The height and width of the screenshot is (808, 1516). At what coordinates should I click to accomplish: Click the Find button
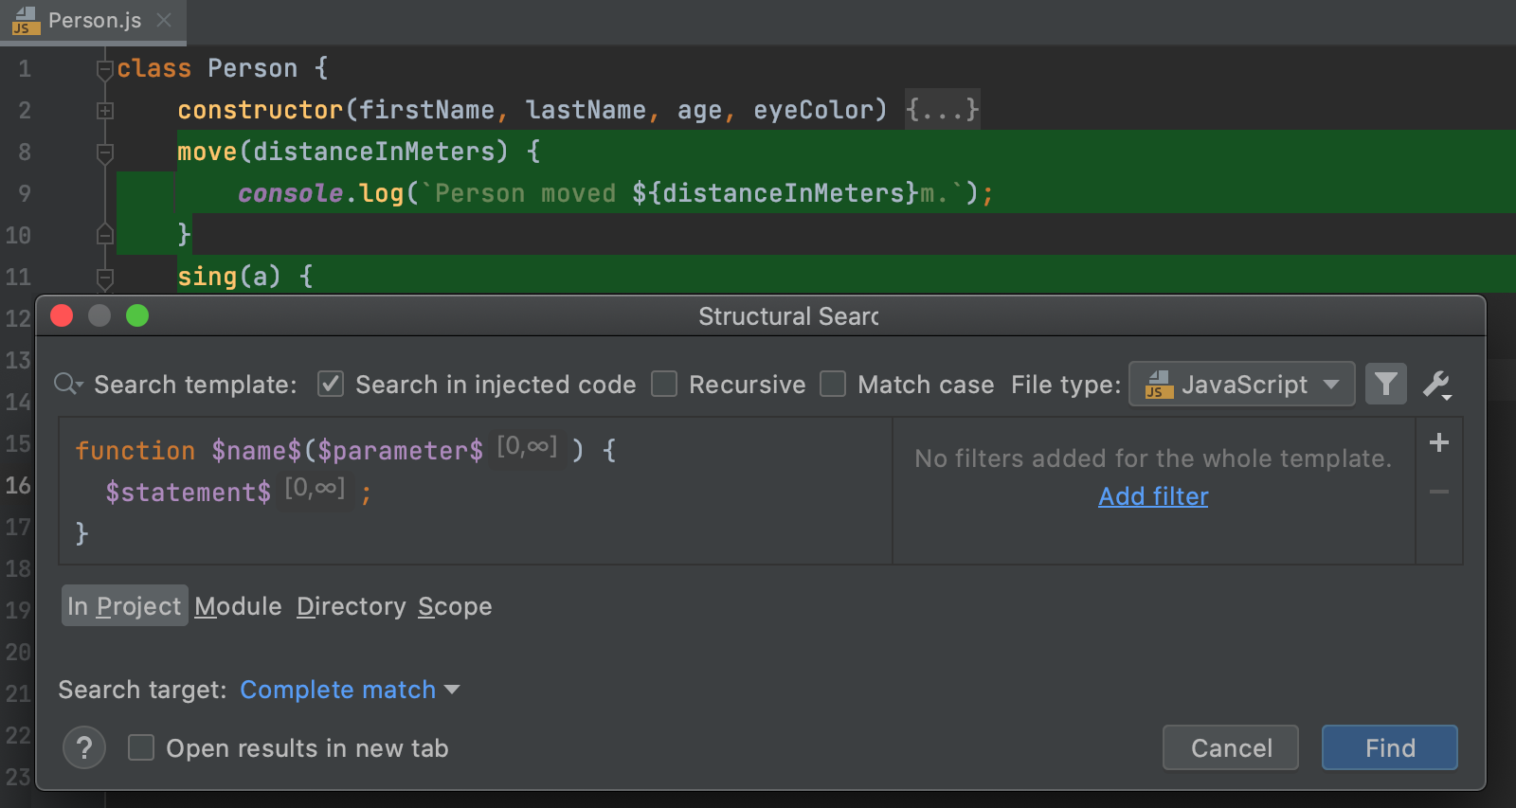[1389, 748]
